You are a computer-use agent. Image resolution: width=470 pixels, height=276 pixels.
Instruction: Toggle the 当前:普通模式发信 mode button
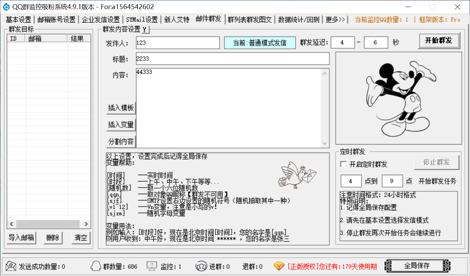(260, 43)
